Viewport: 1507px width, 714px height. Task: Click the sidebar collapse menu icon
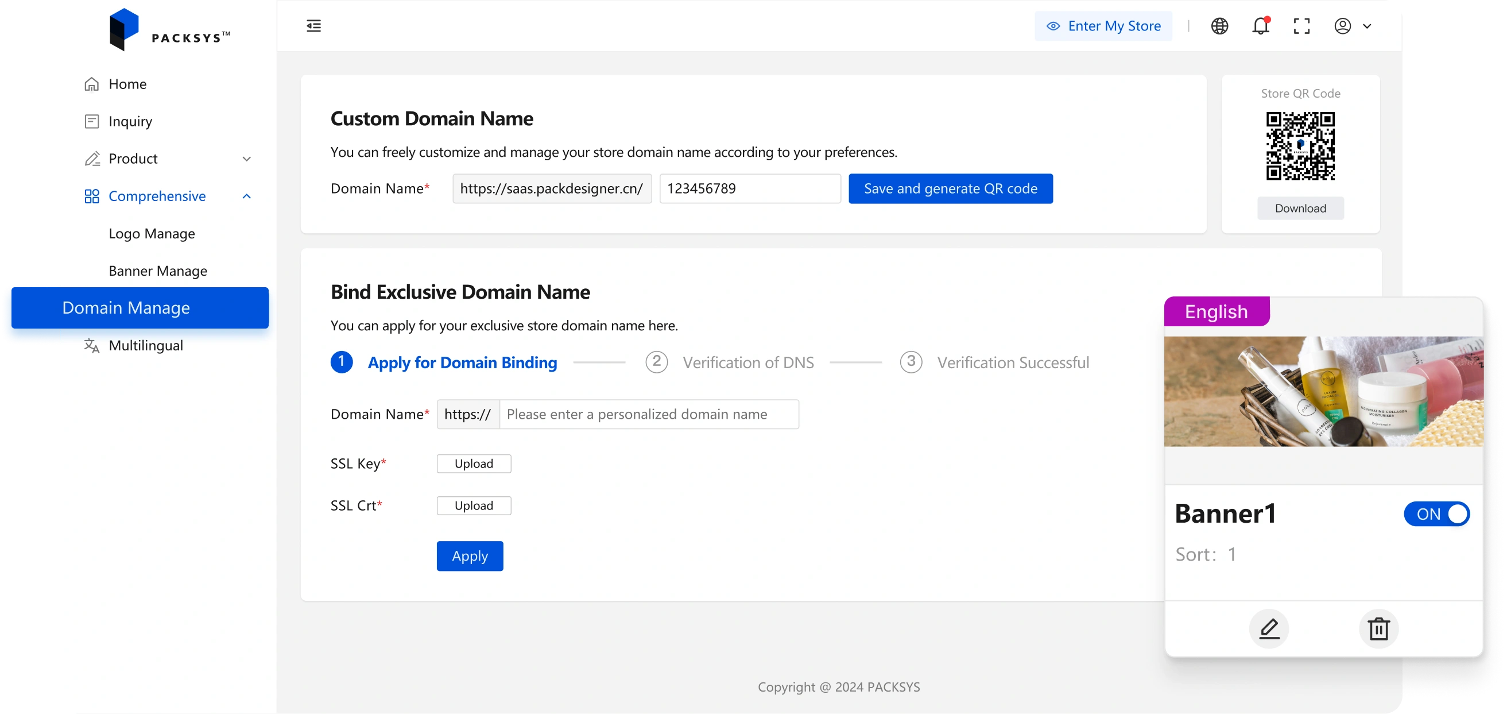[x=313, y=26]
